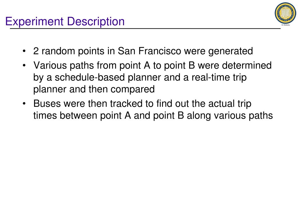Screen dimensions: 298x223
Task: Click the phrase "actual trip" in third bullet
Action: [x=230, y=104]
